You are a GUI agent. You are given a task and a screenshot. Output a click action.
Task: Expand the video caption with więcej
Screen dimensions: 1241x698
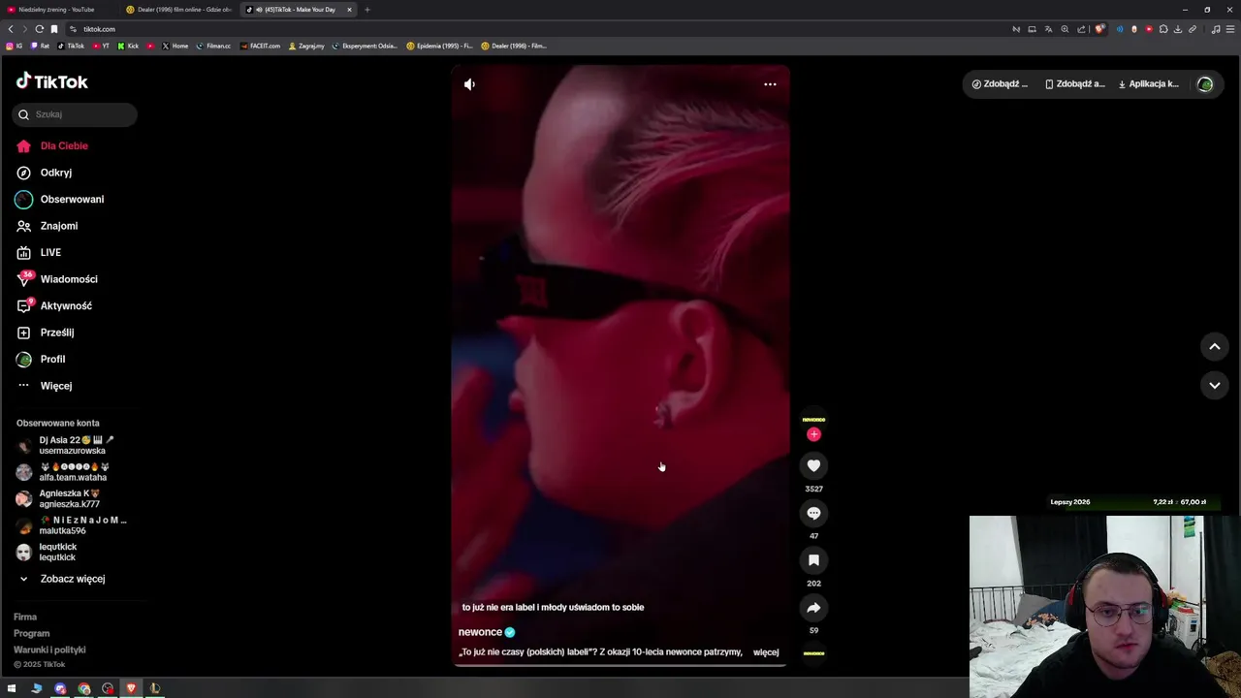pyautogui.click(x=766, y=652)
